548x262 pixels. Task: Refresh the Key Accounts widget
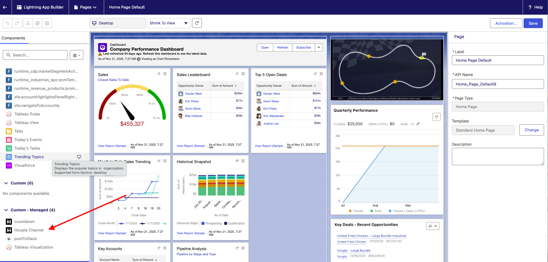159,248
